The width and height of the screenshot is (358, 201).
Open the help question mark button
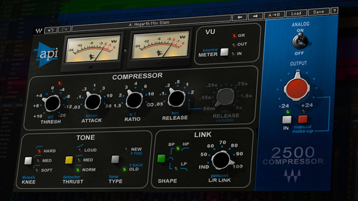pyautogui.click(x=334, y=11)
